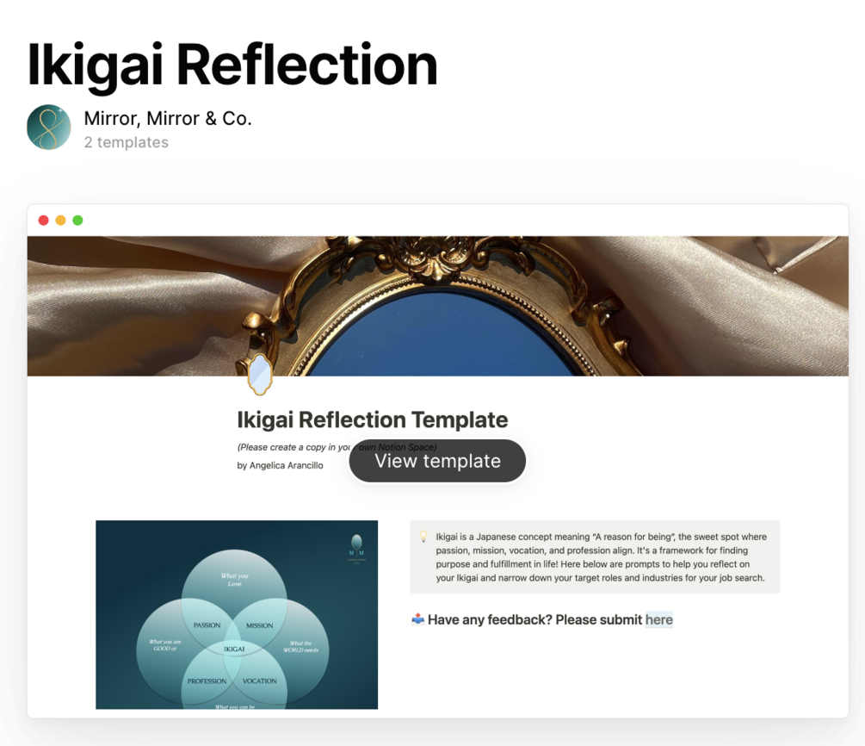Click the inbox emoji beside feedback text
The height and width of the screenshot is (746, 865).
click(x=417, y=619)
